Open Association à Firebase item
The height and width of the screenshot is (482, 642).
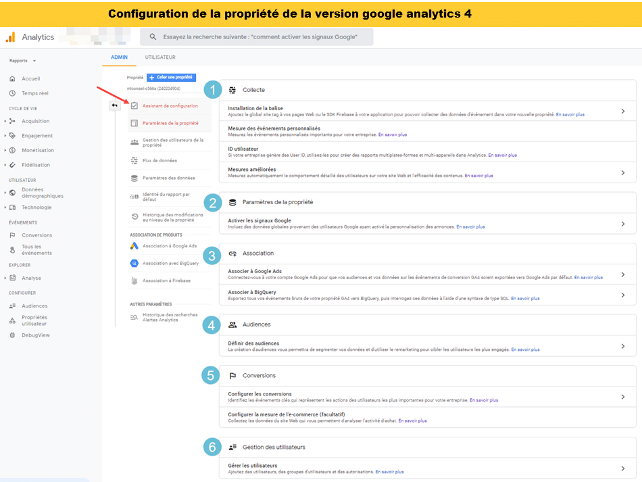[x=170, y=281]
